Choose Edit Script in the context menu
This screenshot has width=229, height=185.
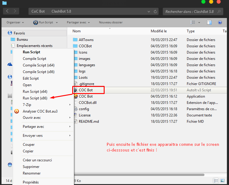31,78
